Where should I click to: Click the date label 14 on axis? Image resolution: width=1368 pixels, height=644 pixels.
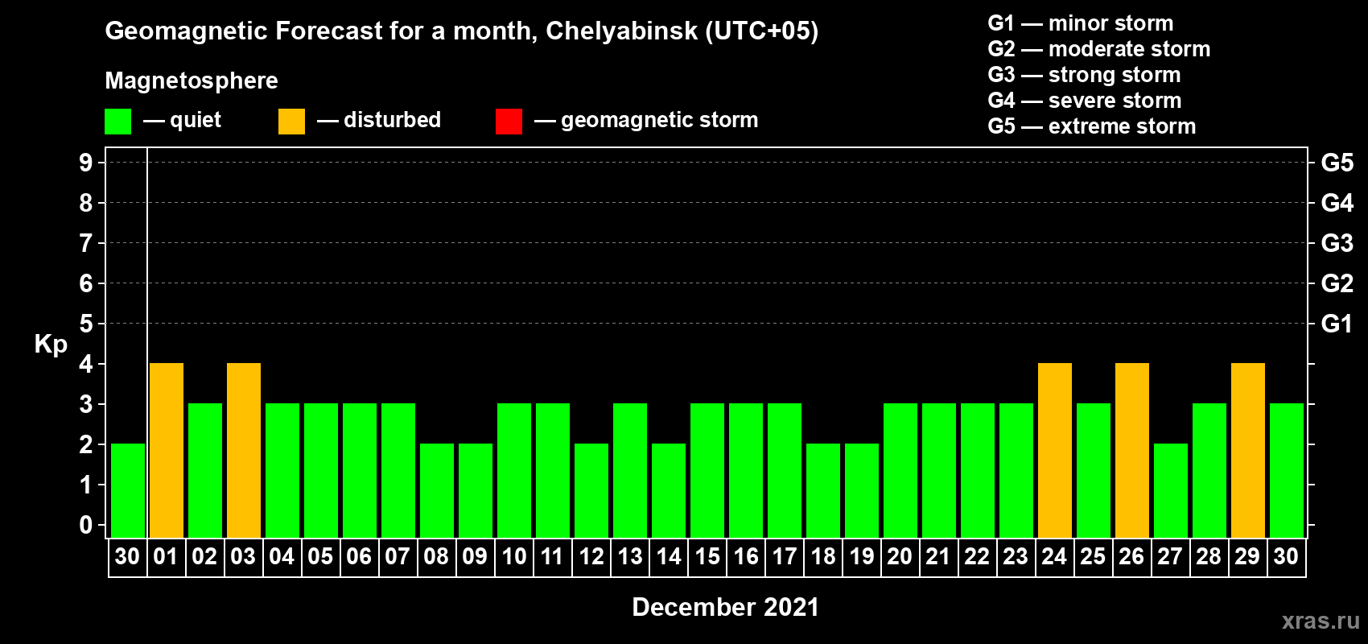point(669,557)
